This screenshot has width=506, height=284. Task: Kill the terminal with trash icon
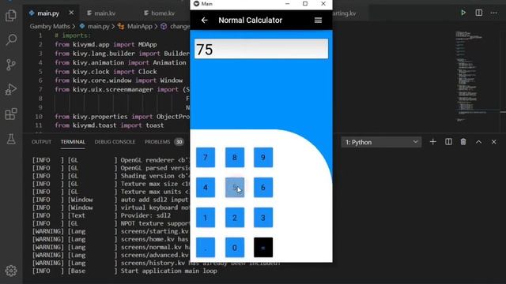463,142
